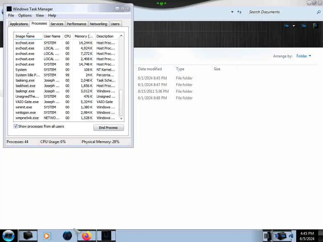The height and width of the screenshot is (242, 323).
Task: Click the process list scrollbar thumb
Action: click(121, 103)
